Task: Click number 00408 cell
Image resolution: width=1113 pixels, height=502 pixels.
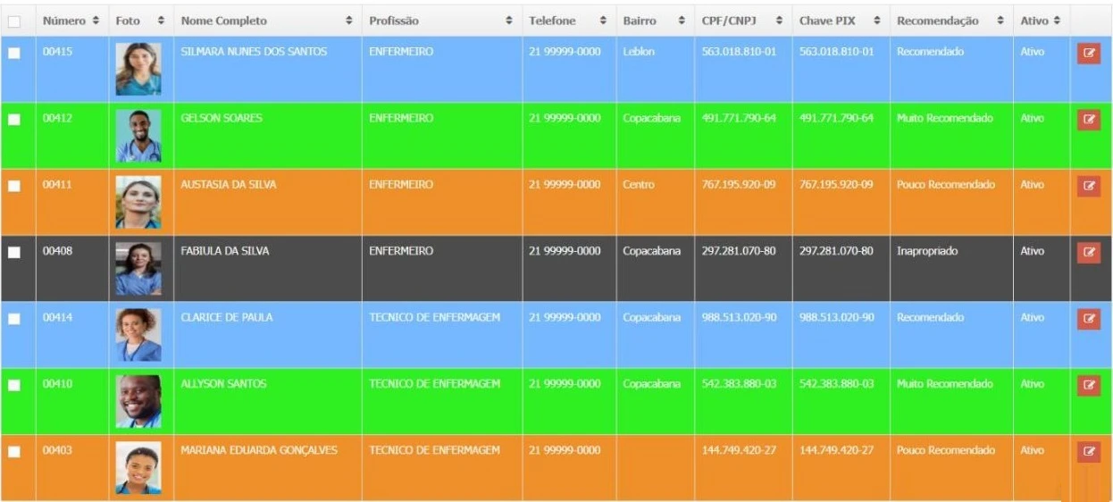Action: (58, 251)
